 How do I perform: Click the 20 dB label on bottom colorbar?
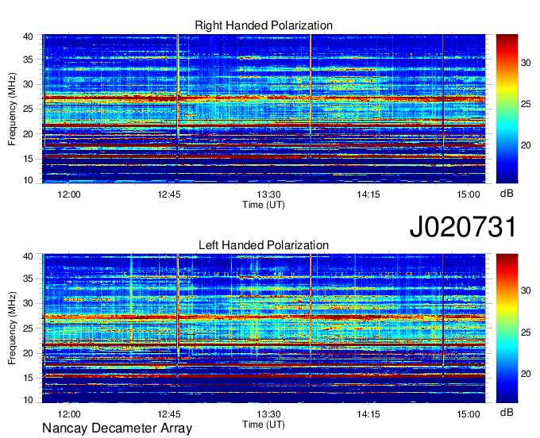[526, 374]
